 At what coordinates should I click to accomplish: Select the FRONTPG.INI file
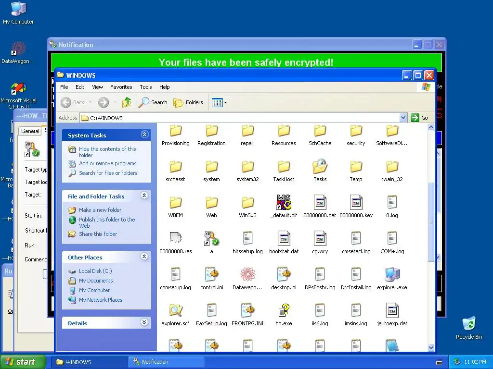247,315
